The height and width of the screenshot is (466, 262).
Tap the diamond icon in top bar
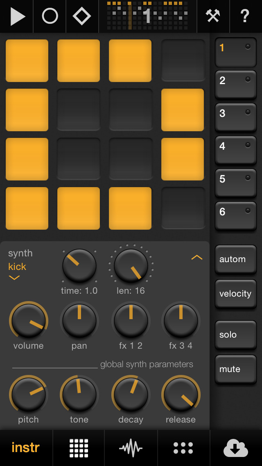(x=82, y=16)
